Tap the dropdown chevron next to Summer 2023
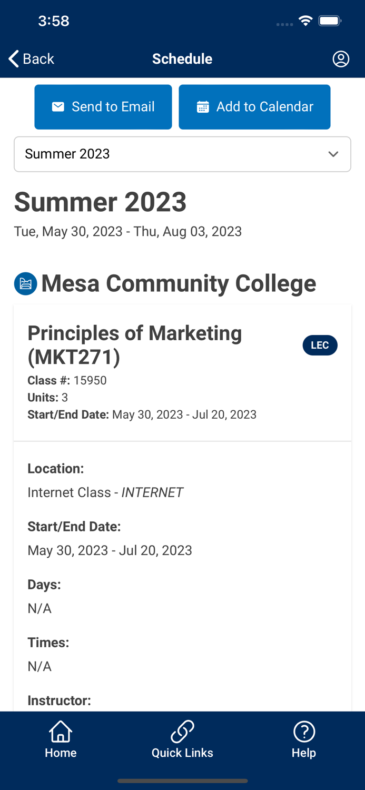Screen dimensions: 365x790 (x=333, y=154)
